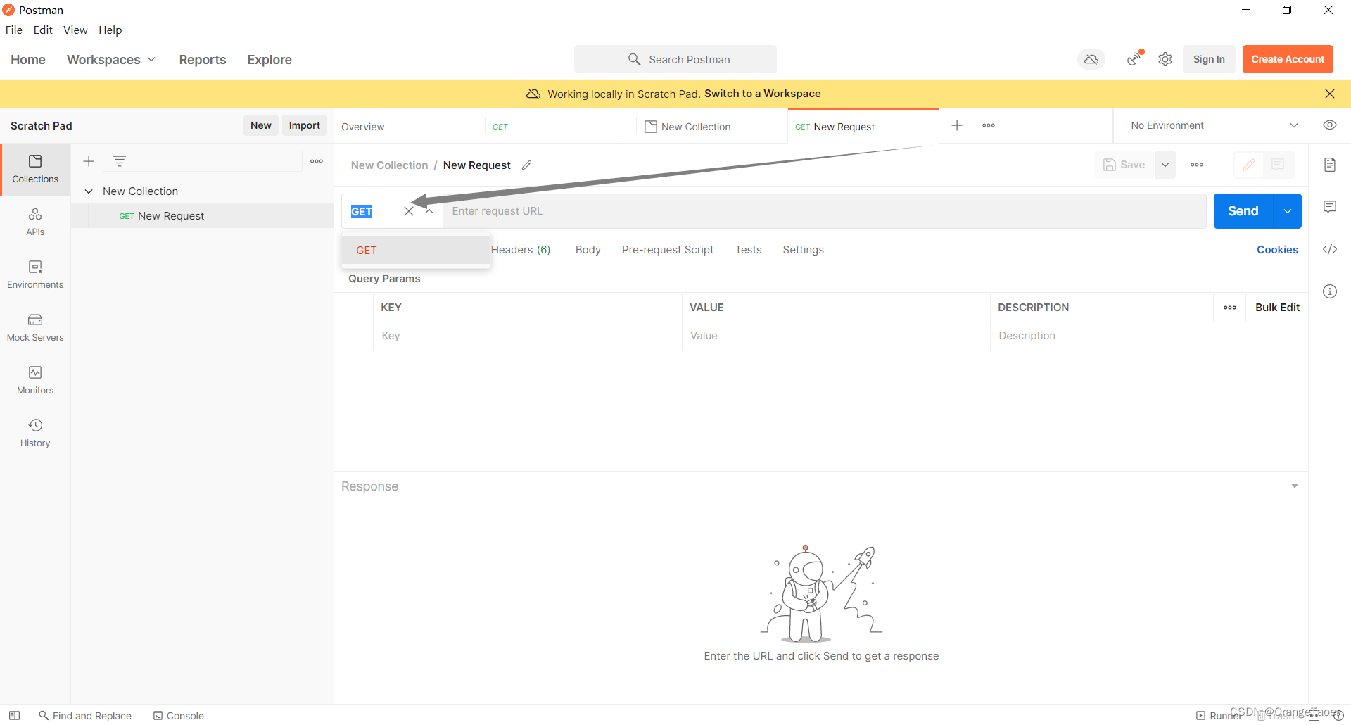Open the Send options dropdown arrow

[x=1288, y=211]
